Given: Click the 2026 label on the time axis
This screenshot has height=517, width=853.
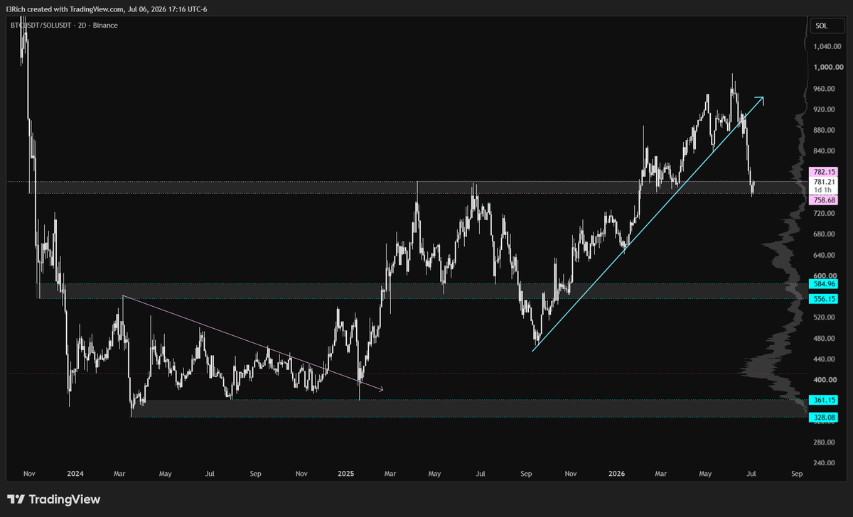Looking at the screenshot, I should click(x=616, y=473).
